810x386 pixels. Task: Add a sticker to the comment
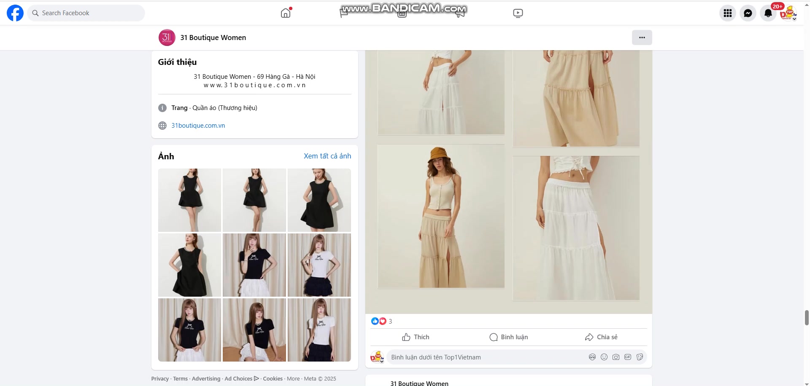[x=640, y=357]
